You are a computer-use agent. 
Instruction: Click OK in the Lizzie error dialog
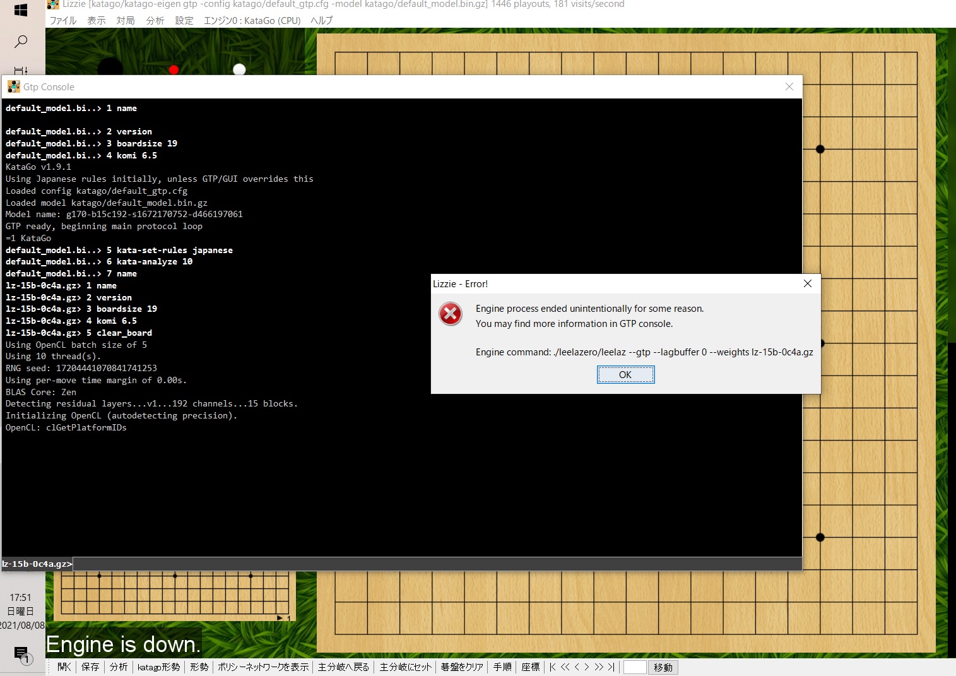click(625, 375)
